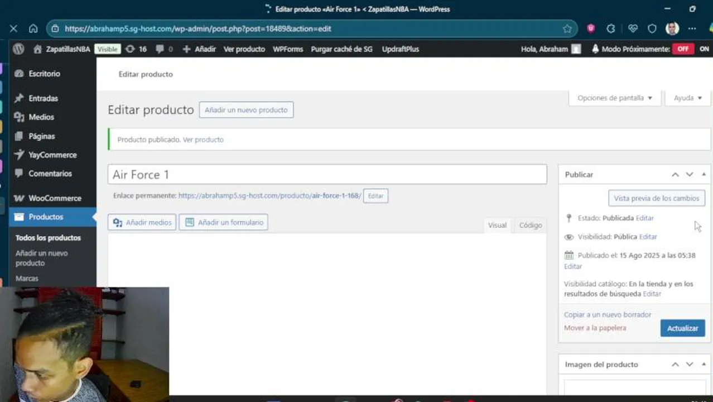Collapse the Imagen del producto panel
This screenshot has height=402, width=713.
(x=704, y=365)
